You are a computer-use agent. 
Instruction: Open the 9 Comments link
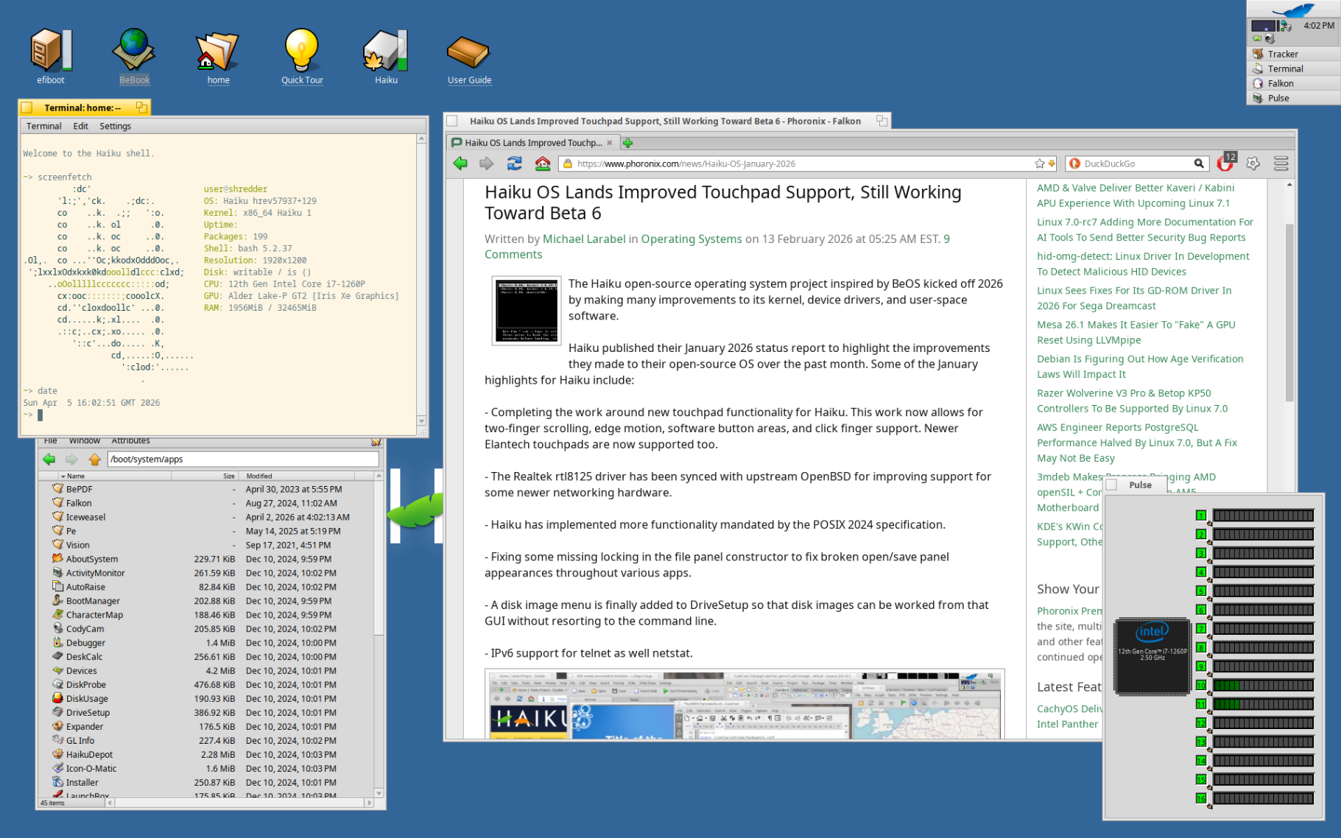click(x=513, y=254)
